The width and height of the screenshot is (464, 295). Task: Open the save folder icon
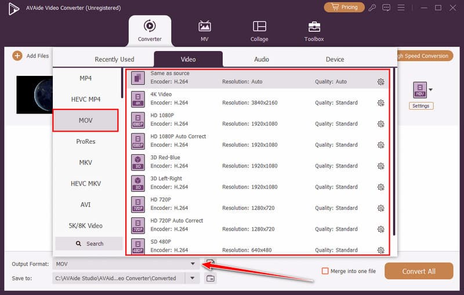211,278
